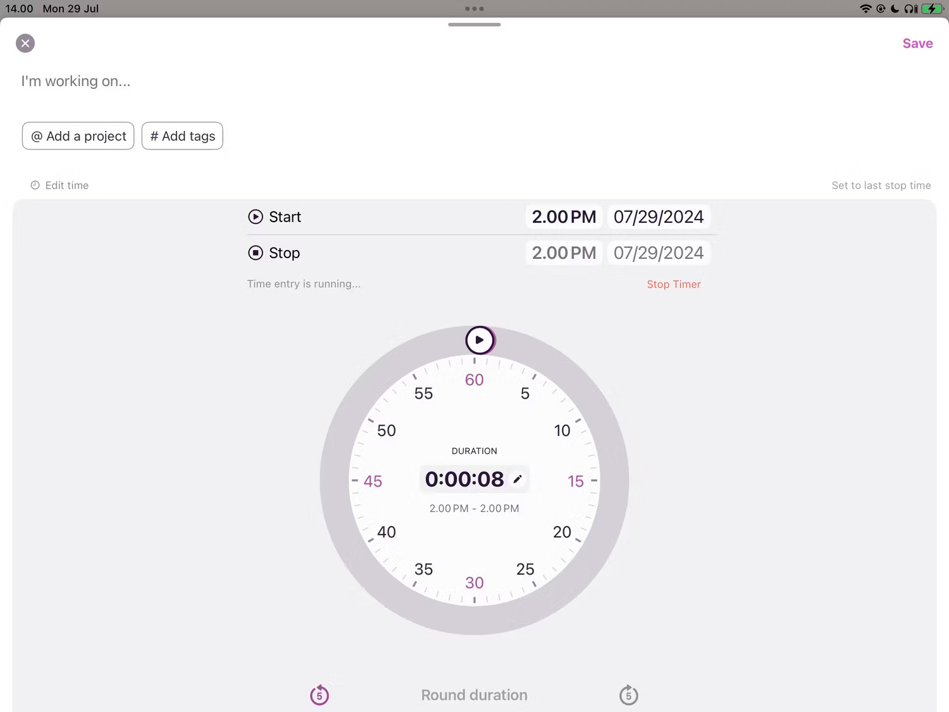Click the battery charging icon in status bar
This screenshot has width=949, height=712.
pyautogui.click(x=931, y=8)
